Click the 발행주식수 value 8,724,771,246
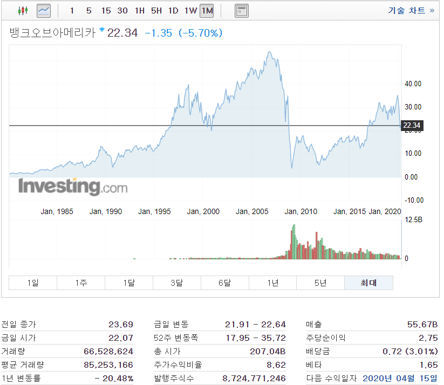444x385 pixels. click(254, 378)
